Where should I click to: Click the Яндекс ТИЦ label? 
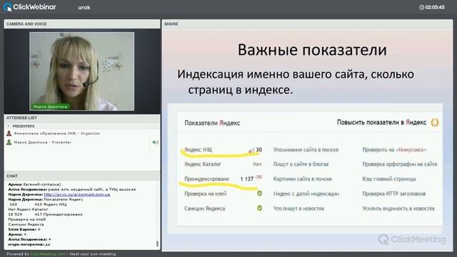(198, 150)
